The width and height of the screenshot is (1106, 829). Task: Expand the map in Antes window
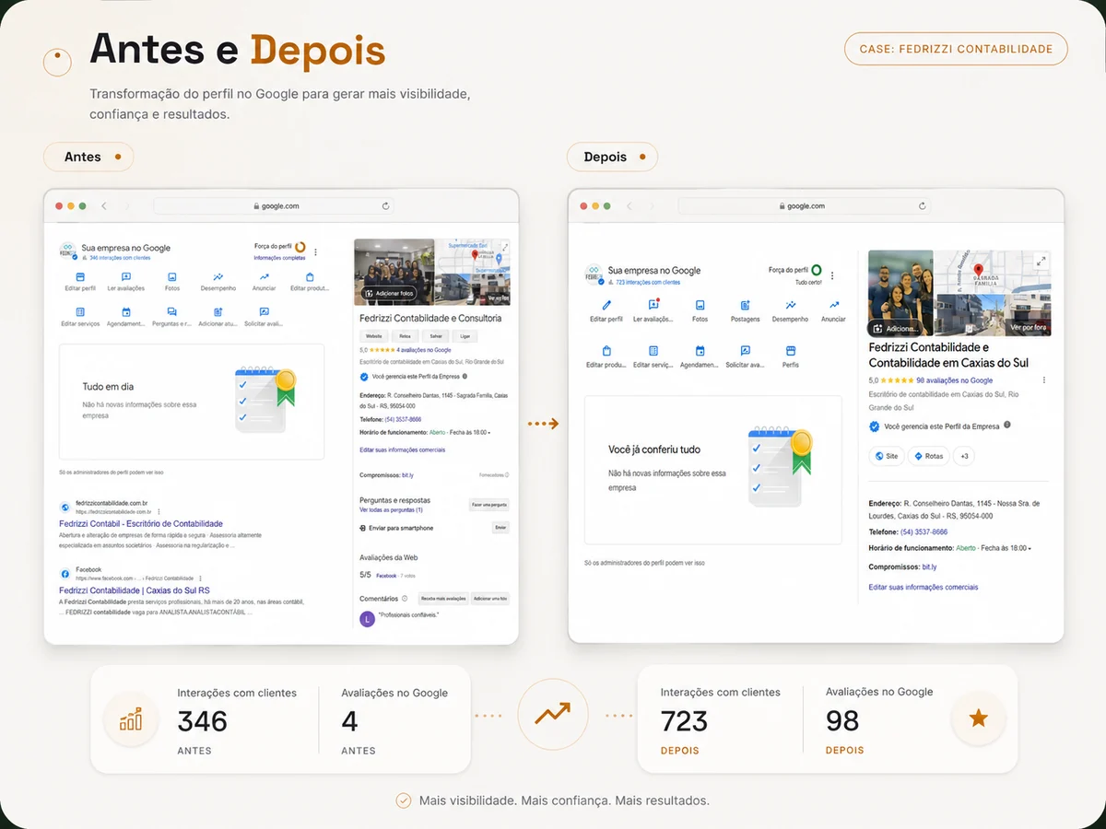point(504,247)
